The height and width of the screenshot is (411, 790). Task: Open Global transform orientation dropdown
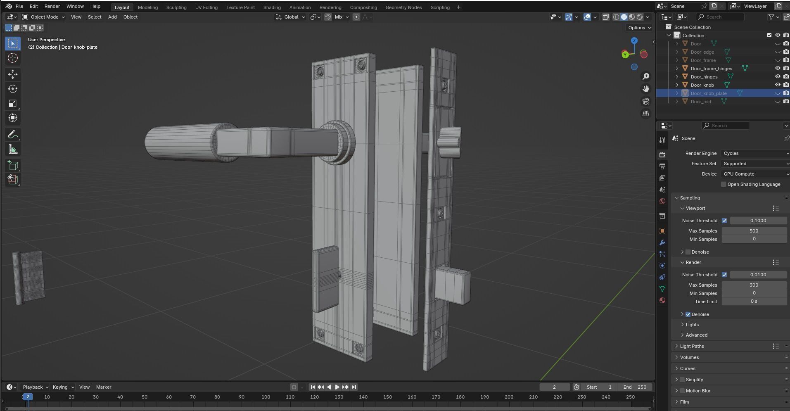291,17
